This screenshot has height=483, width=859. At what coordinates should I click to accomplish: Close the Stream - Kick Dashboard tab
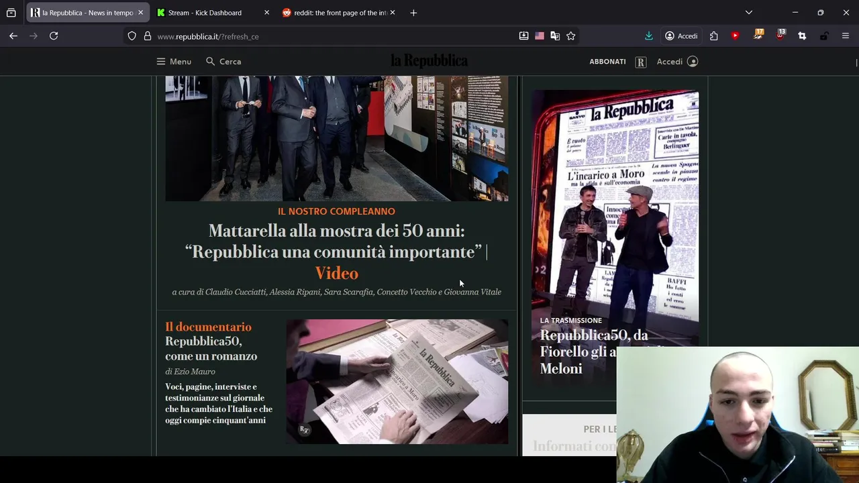[266, 13]
